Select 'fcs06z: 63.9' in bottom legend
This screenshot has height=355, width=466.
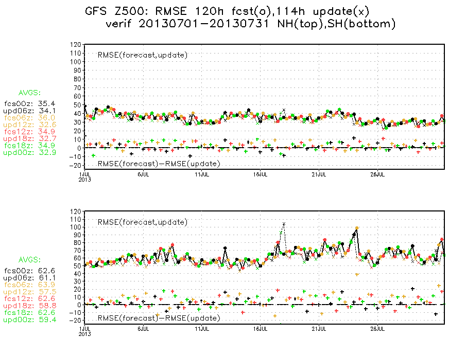30,285
